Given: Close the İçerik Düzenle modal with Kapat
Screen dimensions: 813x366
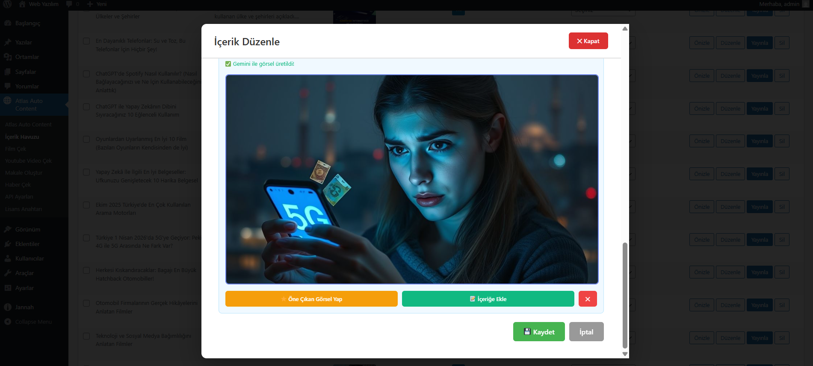Looking at the screenshot, I should point(588,41).
